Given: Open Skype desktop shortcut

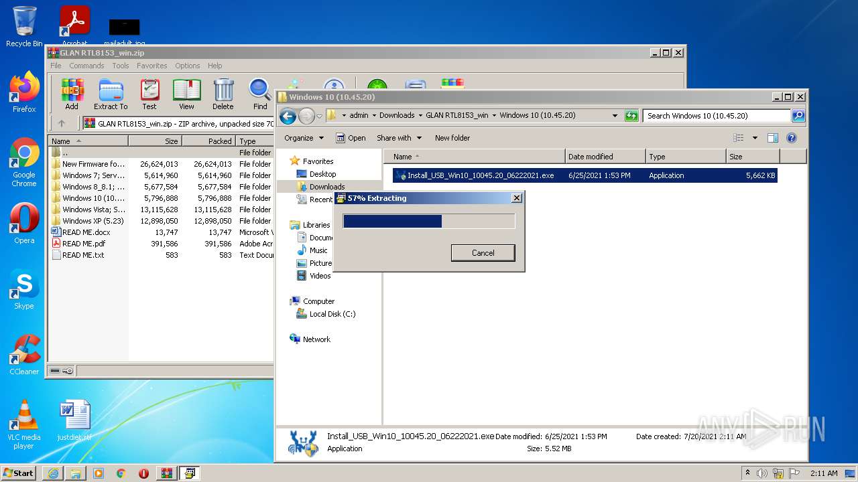Looking at the screenshot, I should tap(24, 289).
